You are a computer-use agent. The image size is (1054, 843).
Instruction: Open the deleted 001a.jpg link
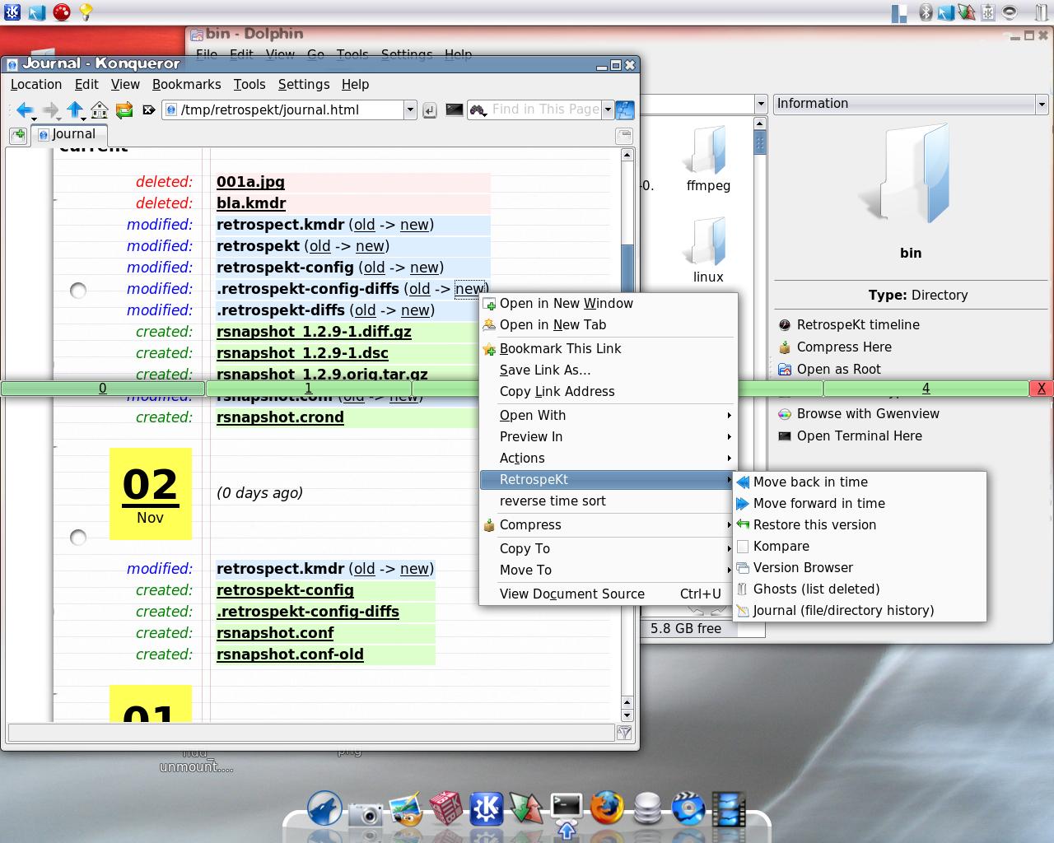[250, 182]
